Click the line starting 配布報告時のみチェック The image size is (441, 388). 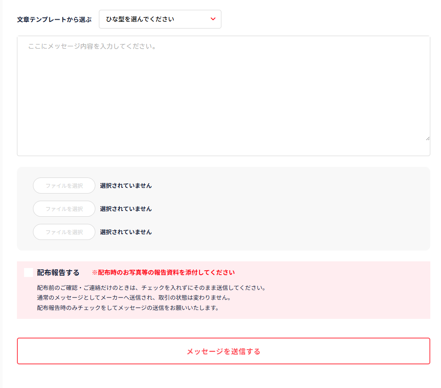pos(128,308)
